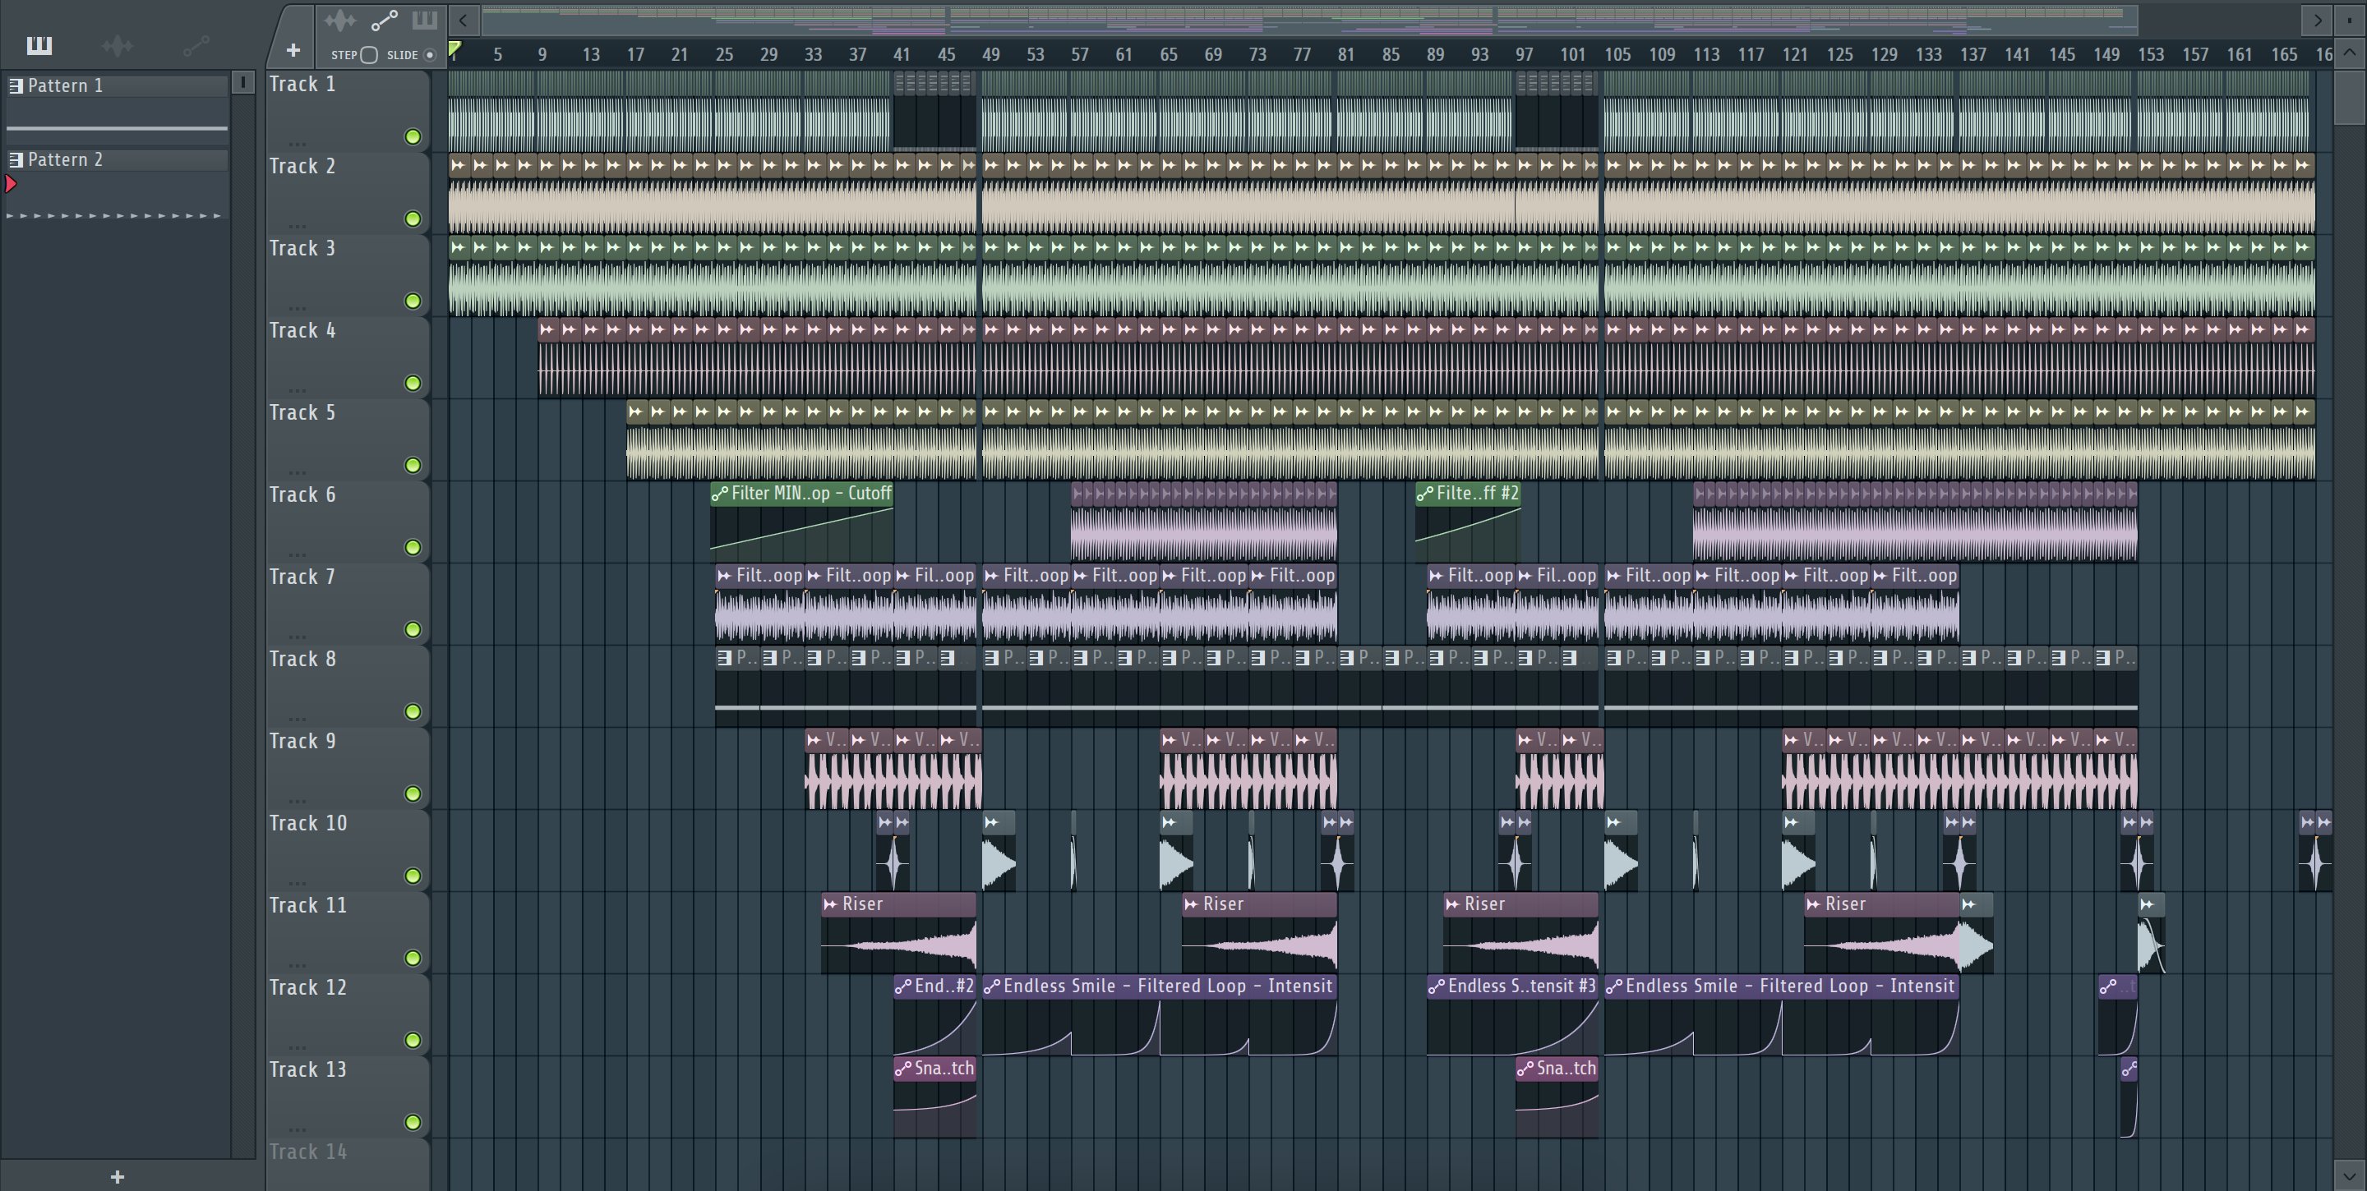Viewport: 2367px width, 1191px height.
Task: Mute Track 5 with its green light
Action: pos(413,466)
